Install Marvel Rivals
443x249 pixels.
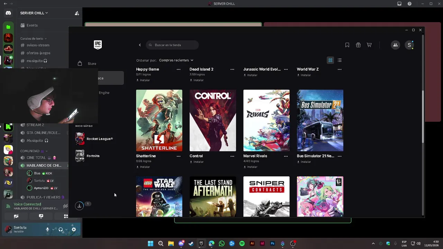pyautogui.click(x=250, y=167)
